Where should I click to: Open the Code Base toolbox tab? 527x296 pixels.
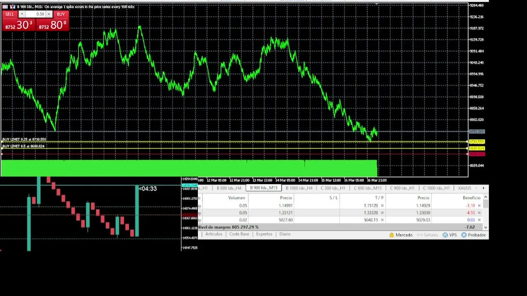point(239,234)
